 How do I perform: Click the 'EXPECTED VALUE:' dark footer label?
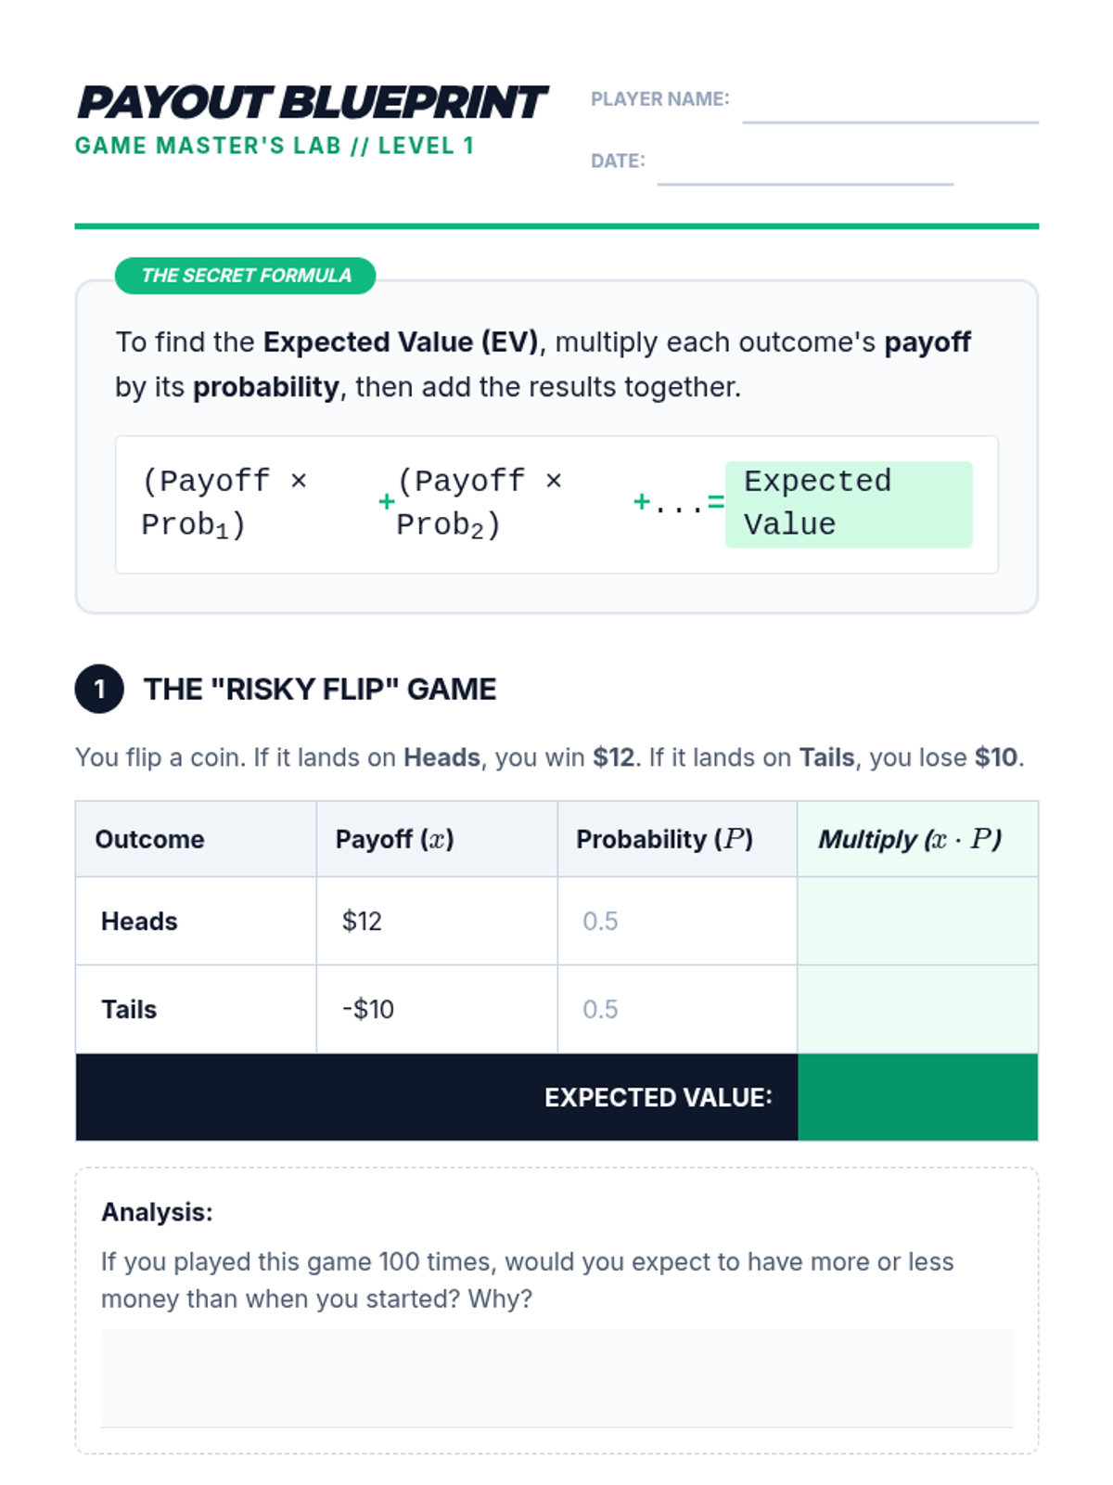tap(658, 1097)
